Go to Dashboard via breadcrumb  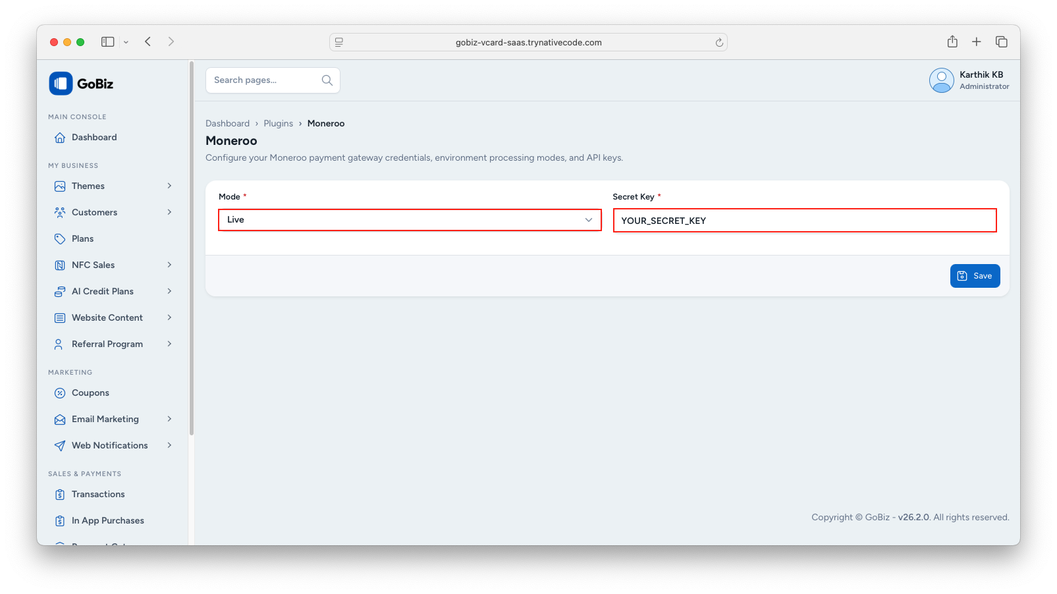[x=227, y=124]
